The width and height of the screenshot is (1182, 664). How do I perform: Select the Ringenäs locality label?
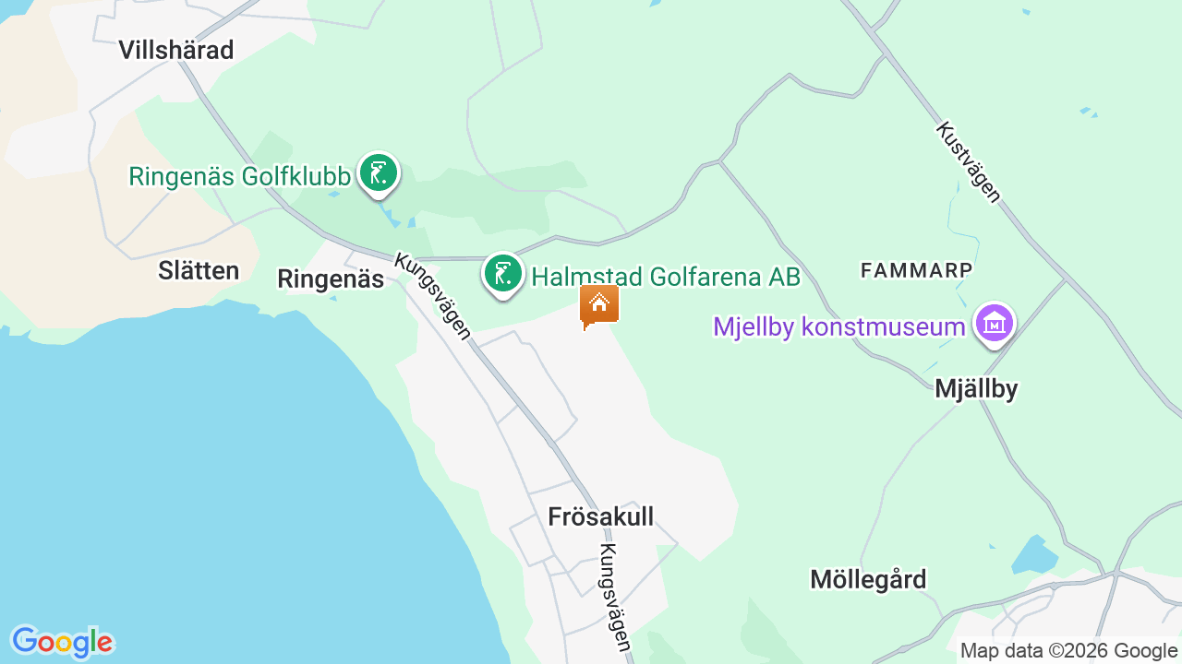coord(331,279)
